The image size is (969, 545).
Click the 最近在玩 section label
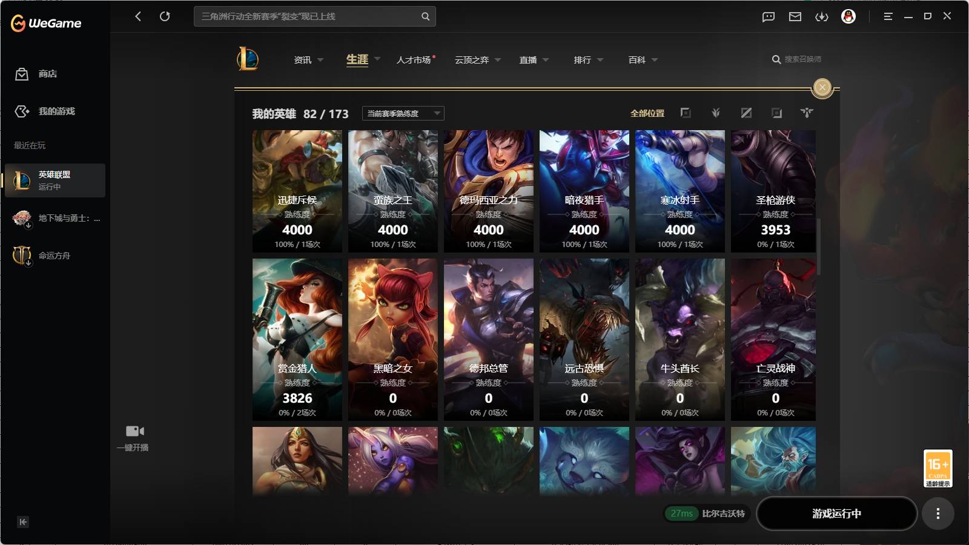pyautogui.click(x=30, y=145)
